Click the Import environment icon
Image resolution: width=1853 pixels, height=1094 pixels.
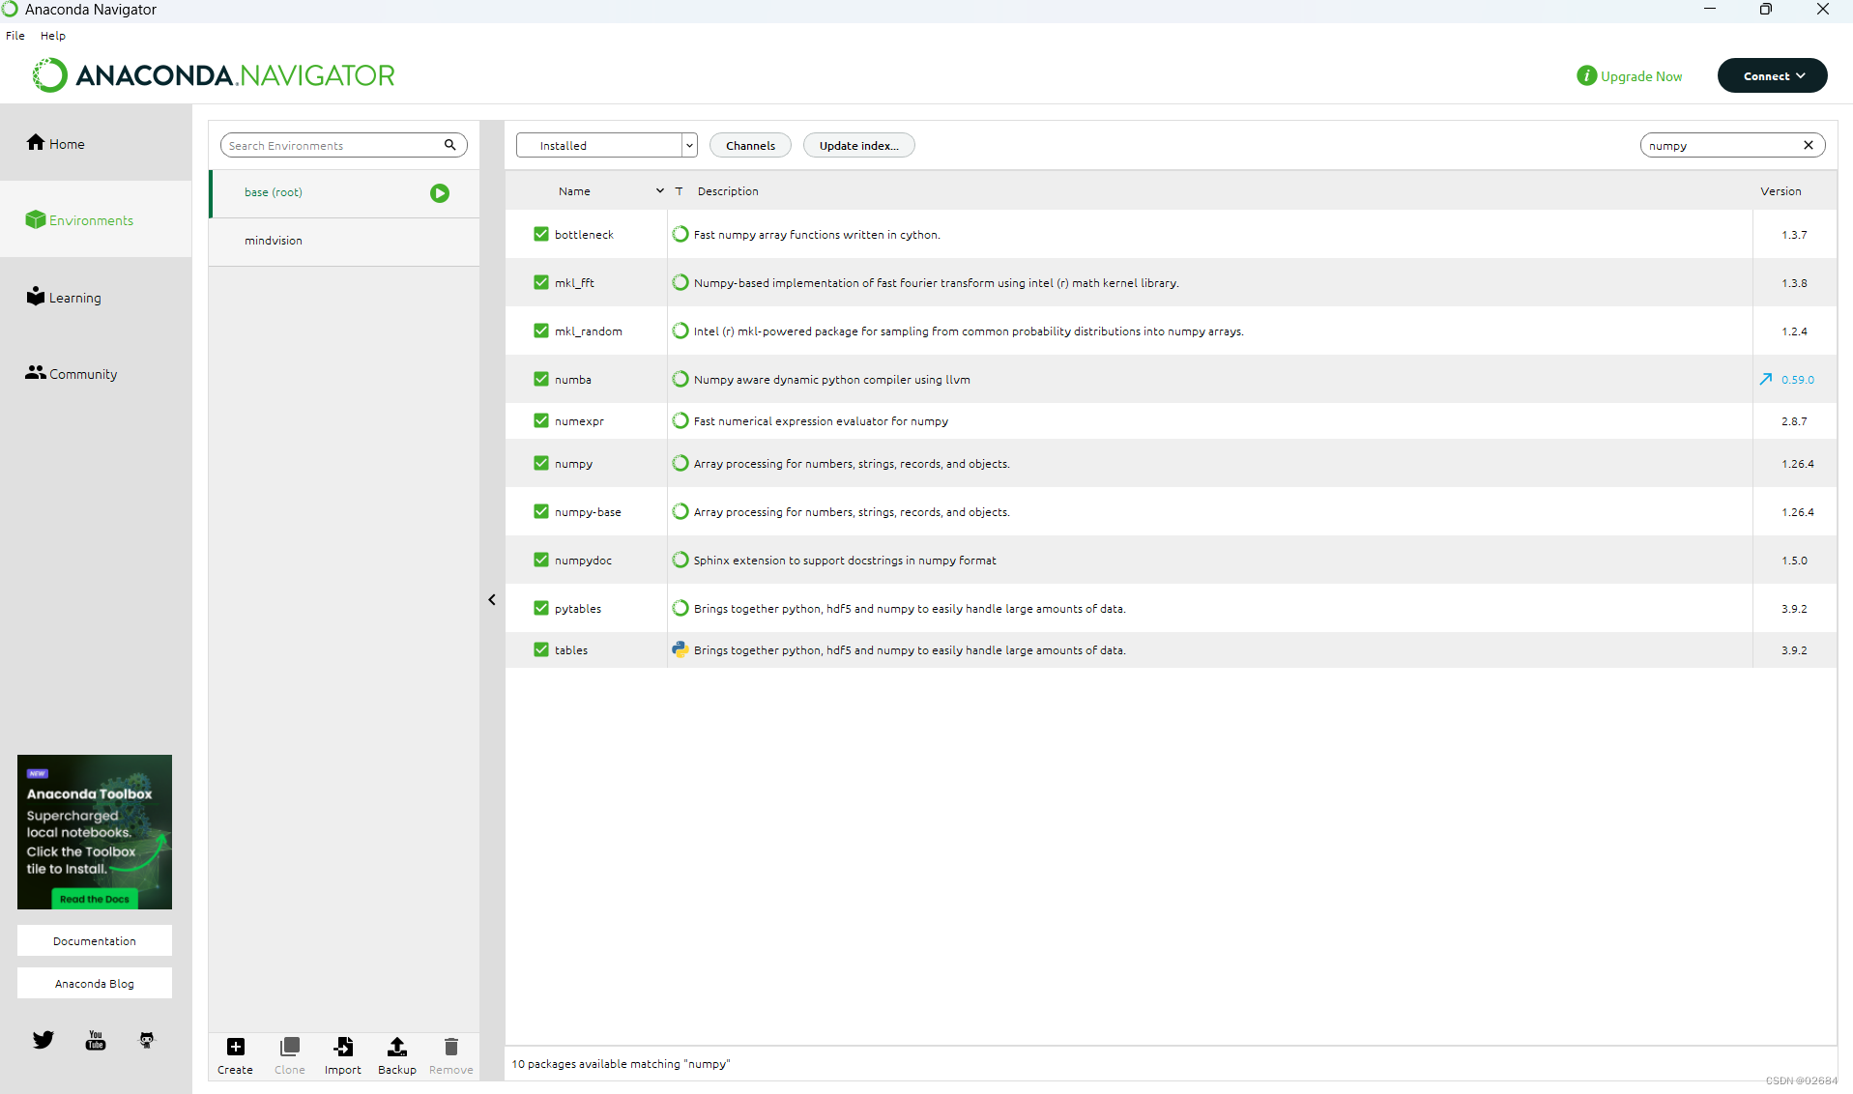[343, 1047]
